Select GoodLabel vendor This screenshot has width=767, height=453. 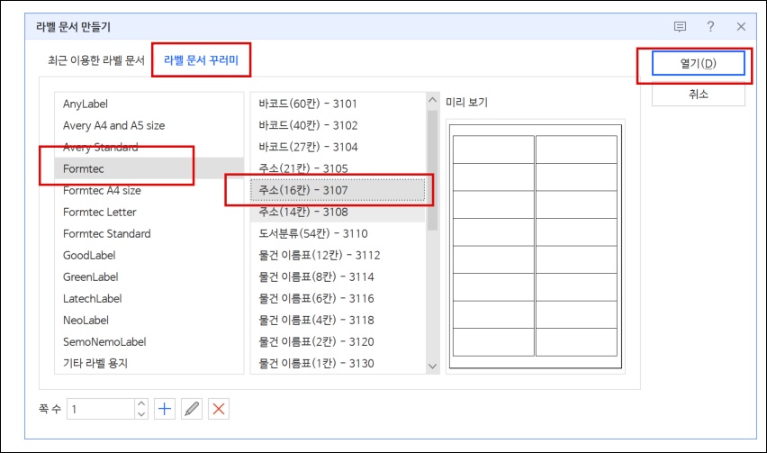(149, 255)
